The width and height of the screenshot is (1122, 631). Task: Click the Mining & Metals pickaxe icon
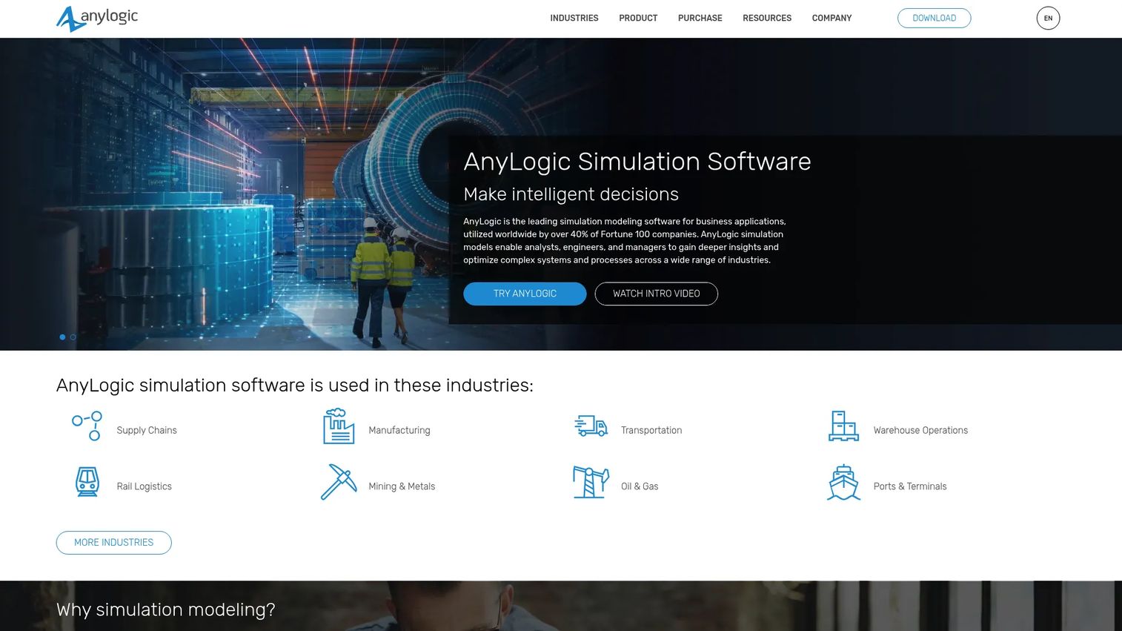click(x=339, y=482)
